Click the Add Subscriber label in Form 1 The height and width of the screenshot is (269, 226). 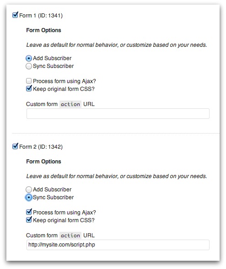coord(52,58)
